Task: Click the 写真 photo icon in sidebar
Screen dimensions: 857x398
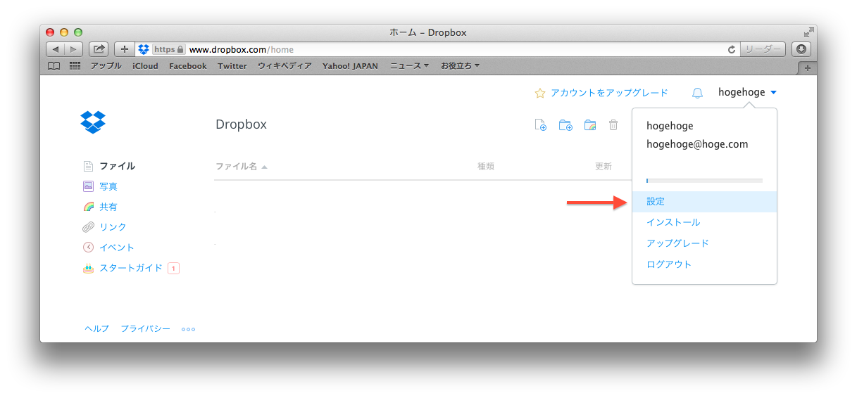Action: pyautogui.click(x=88, y=186)
